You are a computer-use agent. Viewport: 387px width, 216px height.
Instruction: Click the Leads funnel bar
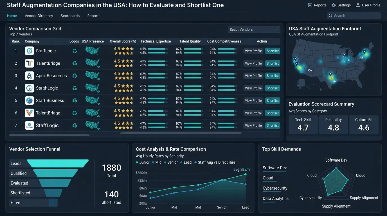(x=57, y=163)
